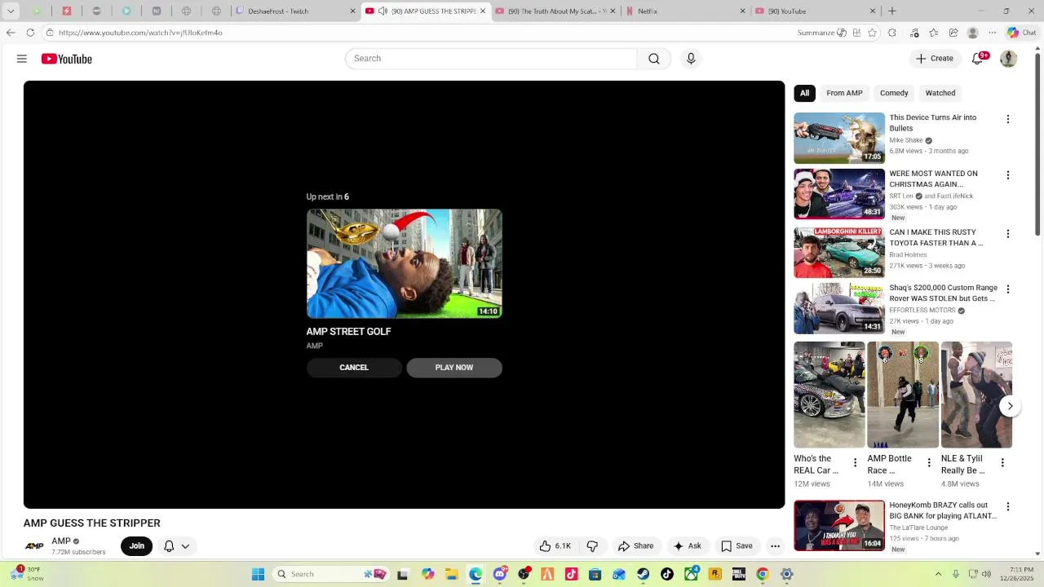Image resolution: width=1044 pixels, height=587 pixels.
Task: Open Lamborghini Killer Toyota thumbnail
Action: pos(839,253)
